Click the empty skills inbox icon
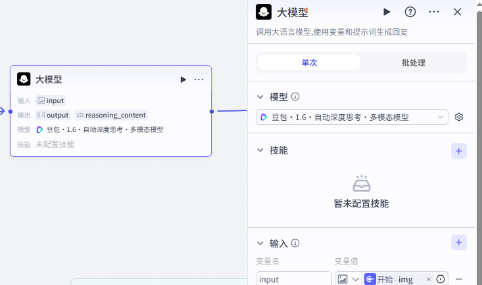 pos(362,183)
